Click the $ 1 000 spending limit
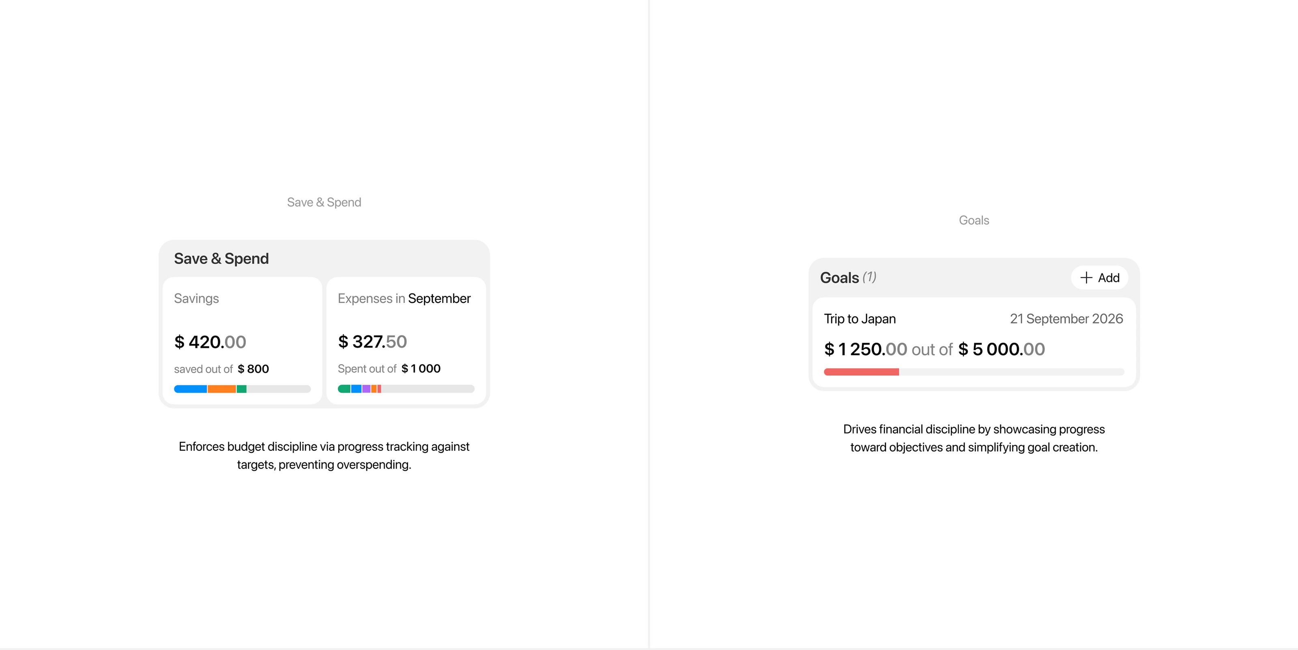Image resolution: width=1298 pixels, height=650 pixels. (x=421, y=368)
